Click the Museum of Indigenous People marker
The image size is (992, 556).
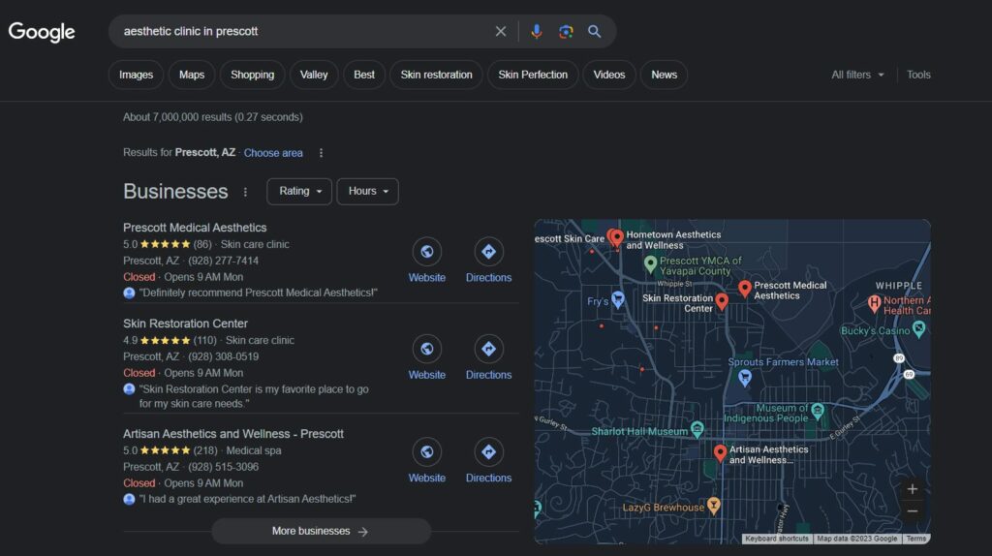pos(818,412)
